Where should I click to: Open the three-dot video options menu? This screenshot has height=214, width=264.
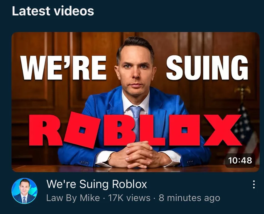(x=254, y=184)
